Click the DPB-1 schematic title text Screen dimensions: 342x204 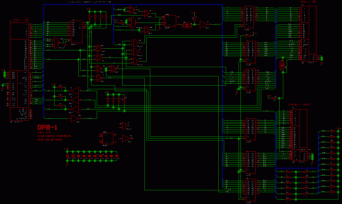(47, 128)
